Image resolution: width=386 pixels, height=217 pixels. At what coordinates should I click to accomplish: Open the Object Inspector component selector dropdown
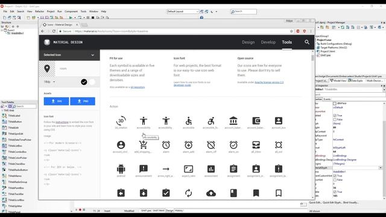point(384,90)
